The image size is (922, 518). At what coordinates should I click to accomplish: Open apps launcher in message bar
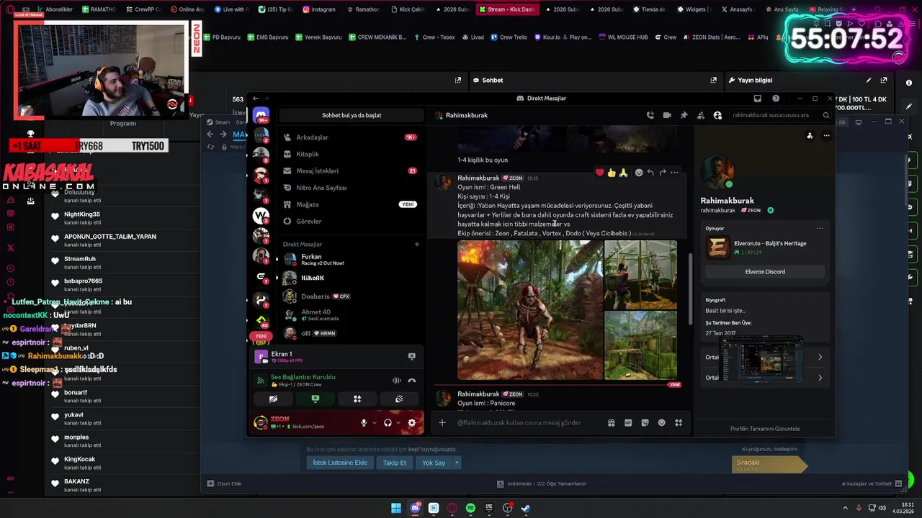click(x=679, y=423)
